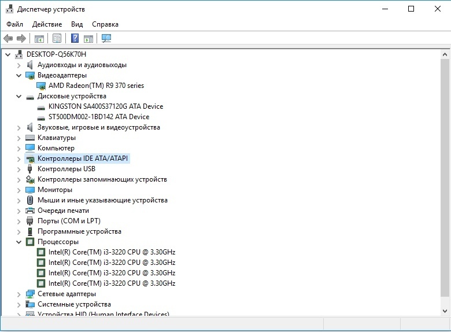451x332 pixels.
Task: Open the Действие menu
Action: tap(47, 24)
